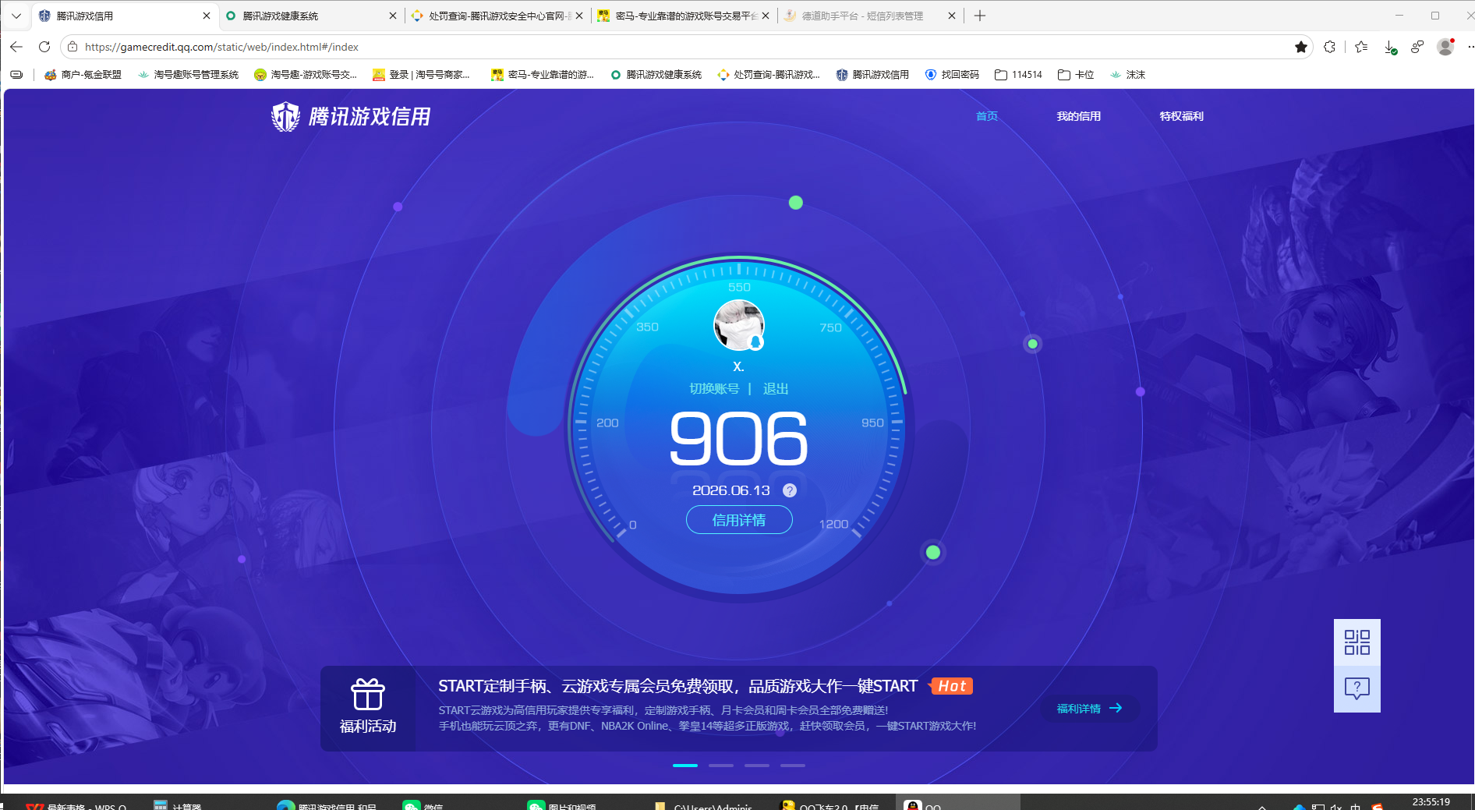
Task: Open the 处罚查询 bookmark in favorites bar
Action: coord(769,75)
